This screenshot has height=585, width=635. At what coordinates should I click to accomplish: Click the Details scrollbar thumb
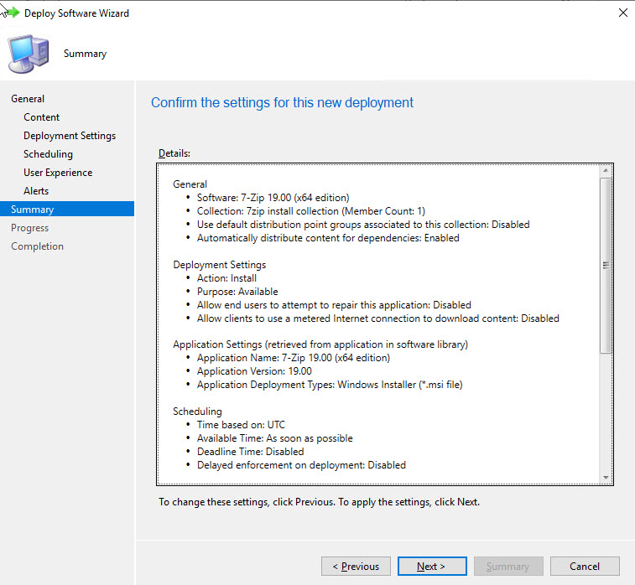(x=606, y=264)
